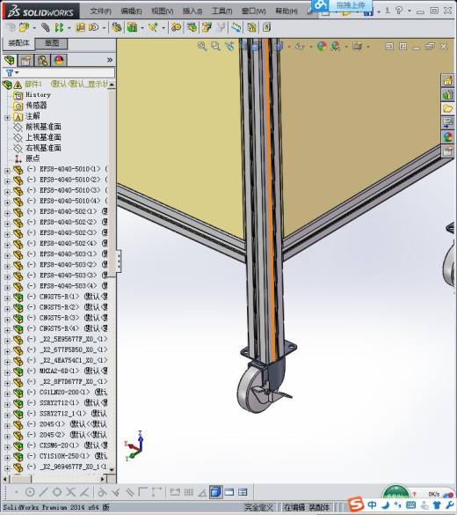The width and height of the screenshot is (457, 515).
Task: Toggle Sogou punctuation mode icon
Action: 397,504
